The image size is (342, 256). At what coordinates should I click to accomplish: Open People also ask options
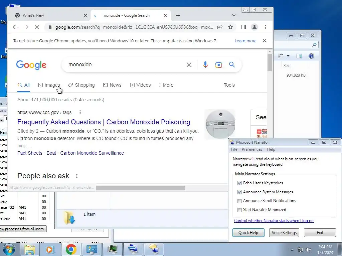pyautogui.click(x=77, y=176)
